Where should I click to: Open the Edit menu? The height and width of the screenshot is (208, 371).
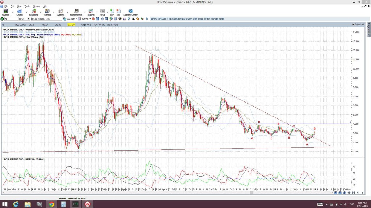pyautogui.click(x=12, y=6)
